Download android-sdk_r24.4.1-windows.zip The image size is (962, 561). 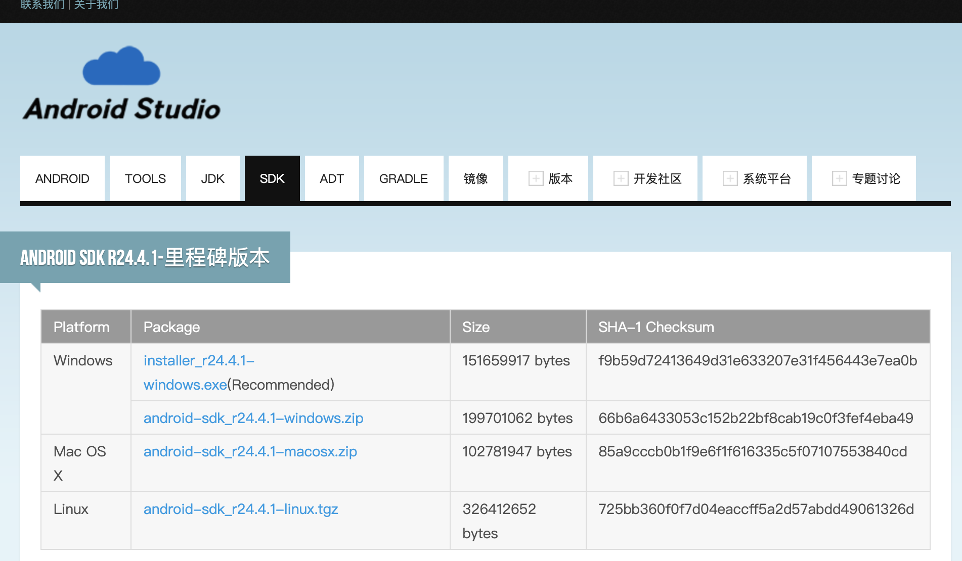(253, 418)
